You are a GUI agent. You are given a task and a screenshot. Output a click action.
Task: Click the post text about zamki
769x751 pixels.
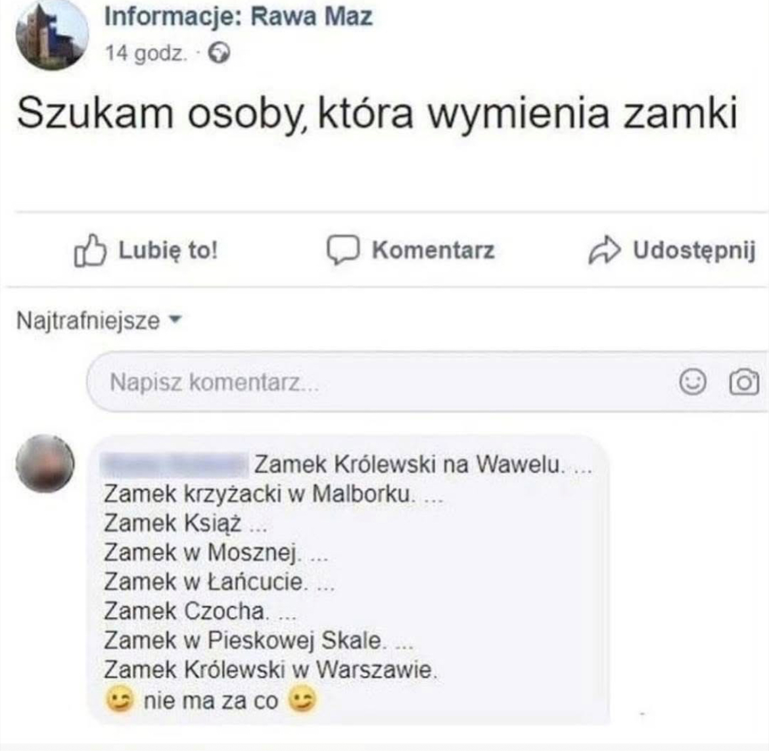(x=377, y=114)
